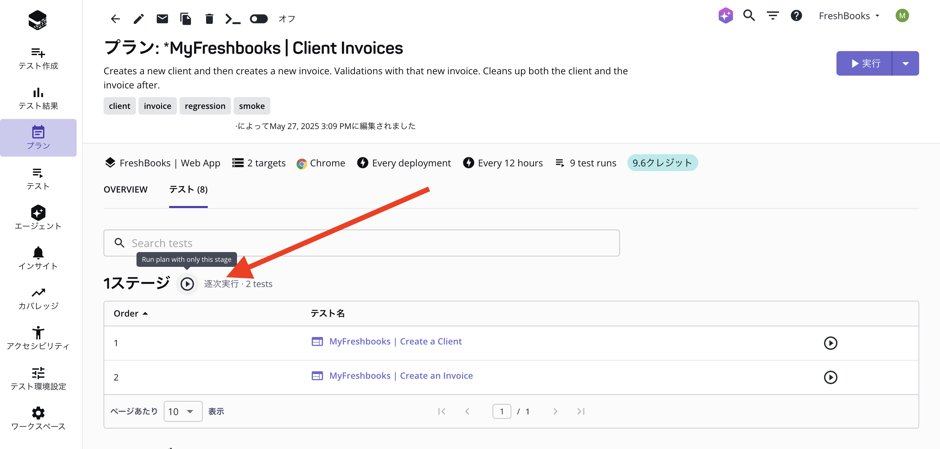Screen dimensions: 940x449
Task: Open カバレッジ in the sidebar
Action: coord(38,298)
